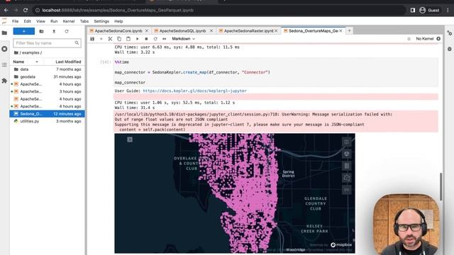Create a new folder in file browser
The height and width of the screenshot is (255, 454).
coord(41,31)
